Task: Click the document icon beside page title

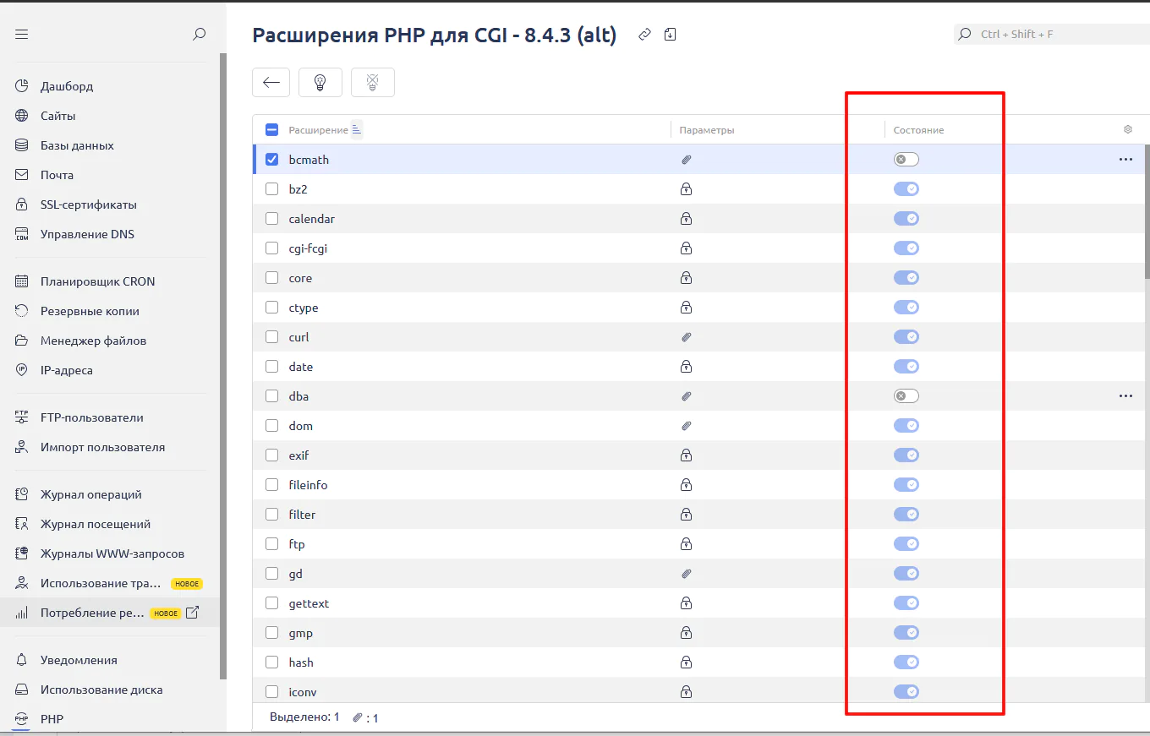Action: (x=670, y=35)
